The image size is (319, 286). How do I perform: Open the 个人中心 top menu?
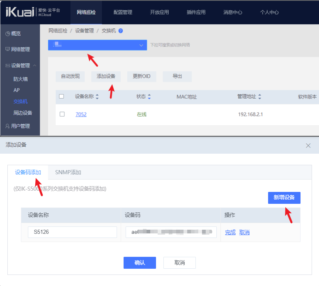(x=269, y=12)
